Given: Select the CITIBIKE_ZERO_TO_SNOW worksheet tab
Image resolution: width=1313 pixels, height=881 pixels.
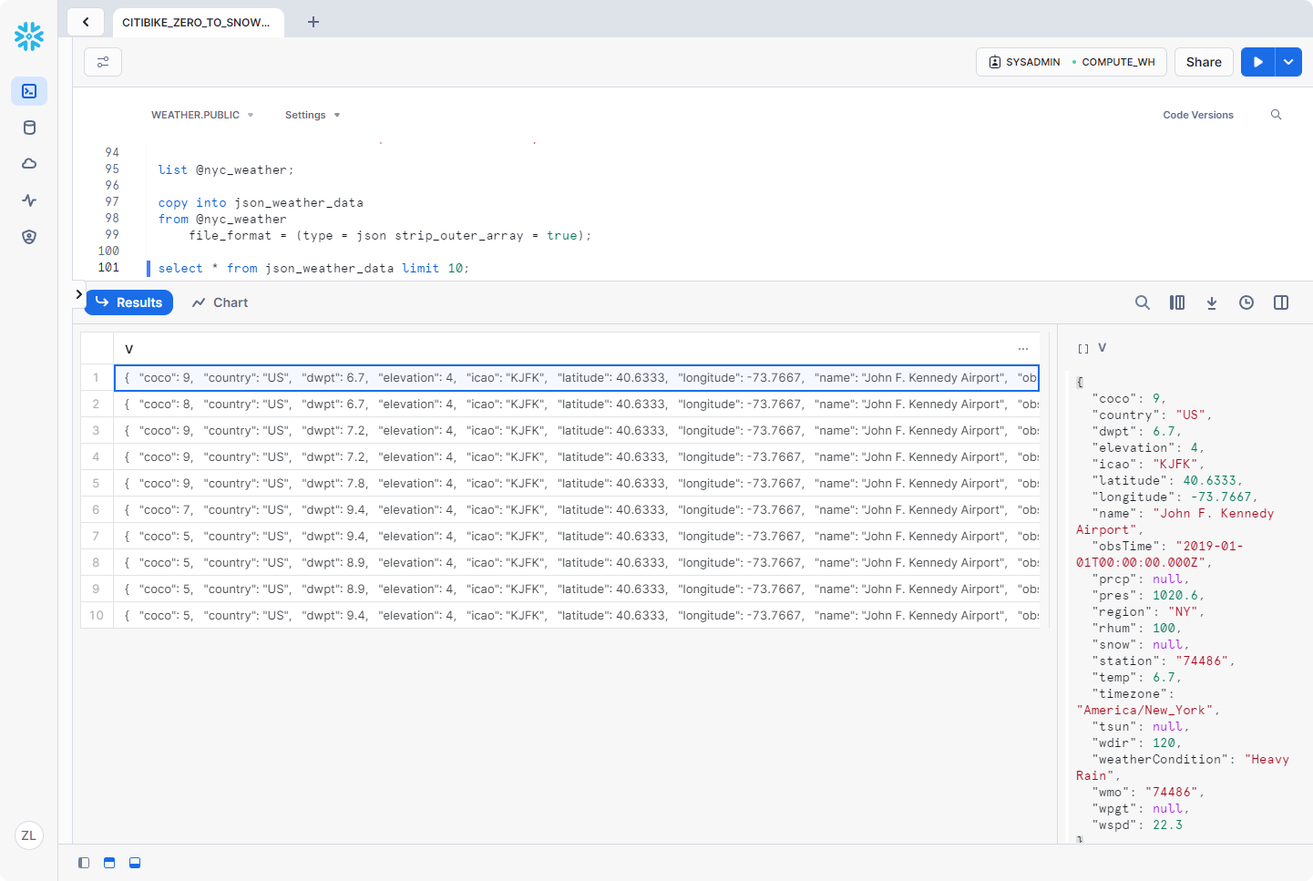Looking at the screenshot, I should (196, 22).
